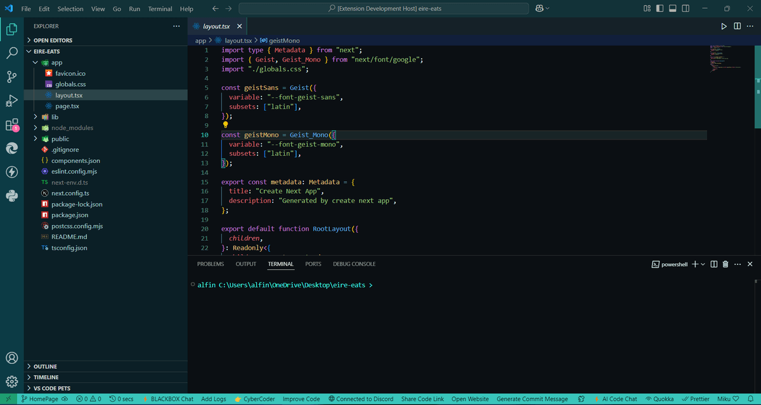This screenshot has width=761, height=405.
Task: Click Share Code Link in status bar
Action: [x=422, y=399]
